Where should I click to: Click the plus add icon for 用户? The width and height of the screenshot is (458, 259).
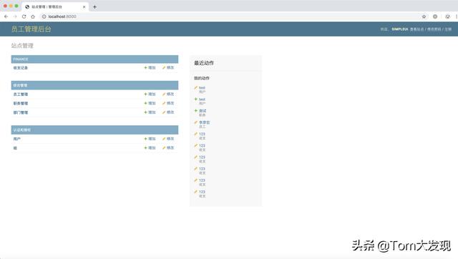point(145,139)
